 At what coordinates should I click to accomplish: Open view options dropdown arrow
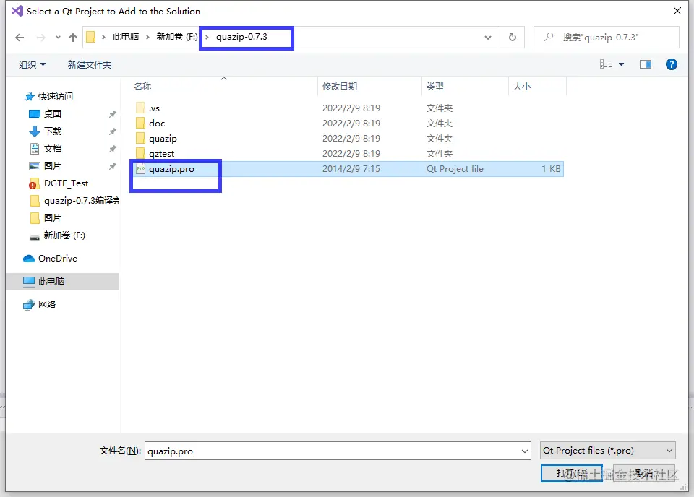coord(622,64)
